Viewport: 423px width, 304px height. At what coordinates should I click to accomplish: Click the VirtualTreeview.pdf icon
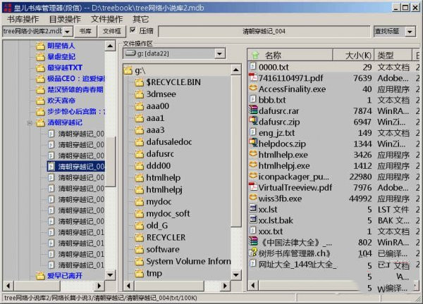click(253, 187)
